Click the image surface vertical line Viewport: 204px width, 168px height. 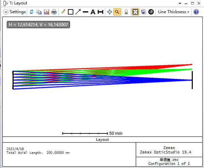[x=192, y=80]
